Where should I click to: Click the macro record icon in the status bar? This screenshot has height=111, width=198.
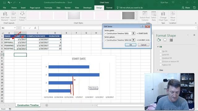pyautogui.click(x=10, y=109)
